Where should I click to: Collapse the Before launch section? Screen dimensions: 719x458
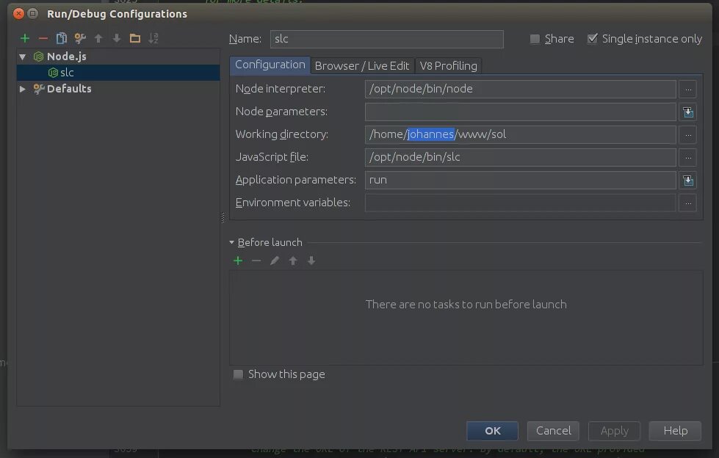pos(231,242)
